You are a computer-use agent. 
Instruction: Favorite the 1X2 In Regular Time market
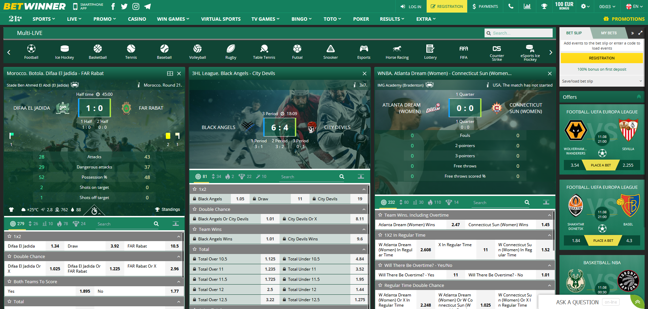(380, 235)
